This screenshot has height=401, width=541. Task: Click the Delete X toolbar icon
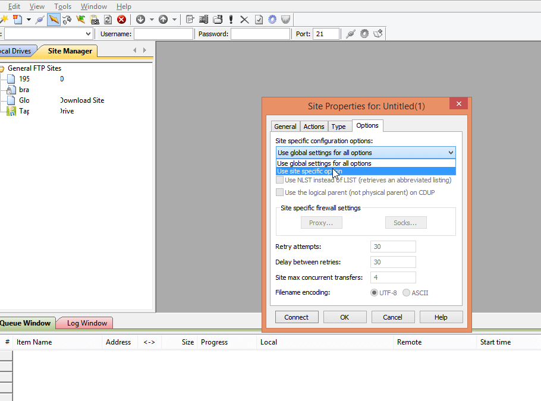pyautogui.click(x=244, y=20)
